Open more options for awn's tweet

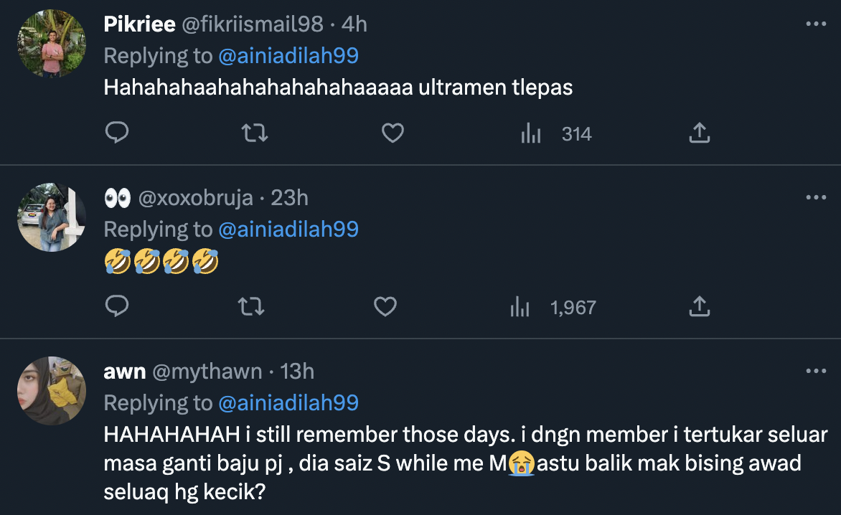tap(816, 371)
